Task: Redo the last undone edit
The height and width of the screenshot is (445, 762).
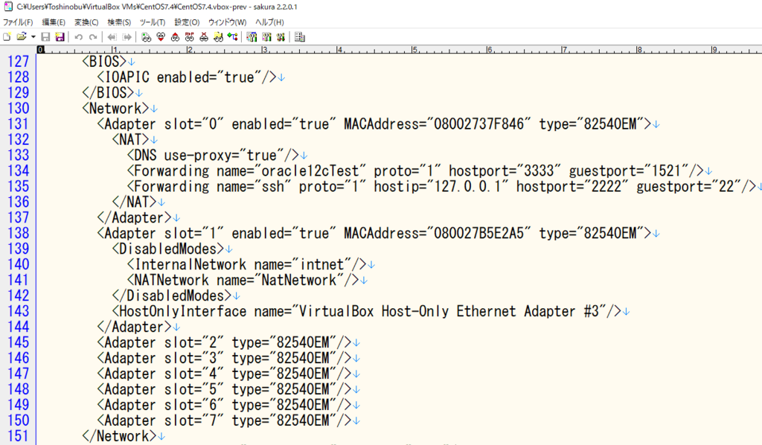Action: 93,37
